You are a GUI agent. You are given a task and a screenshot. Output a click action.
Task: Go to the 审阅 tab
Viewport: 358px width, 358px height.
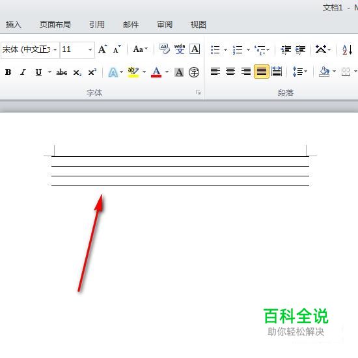[x=165, y=25]
